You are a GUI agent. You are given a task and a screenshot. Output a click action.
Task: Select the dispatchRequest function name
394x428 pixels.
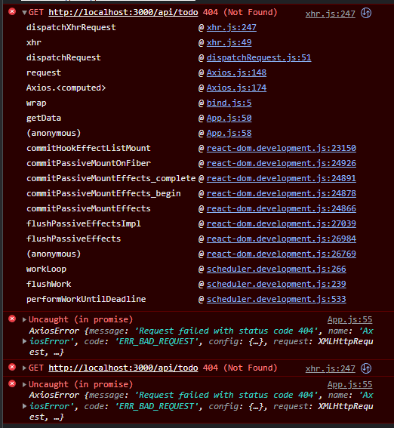click(63, 57)
